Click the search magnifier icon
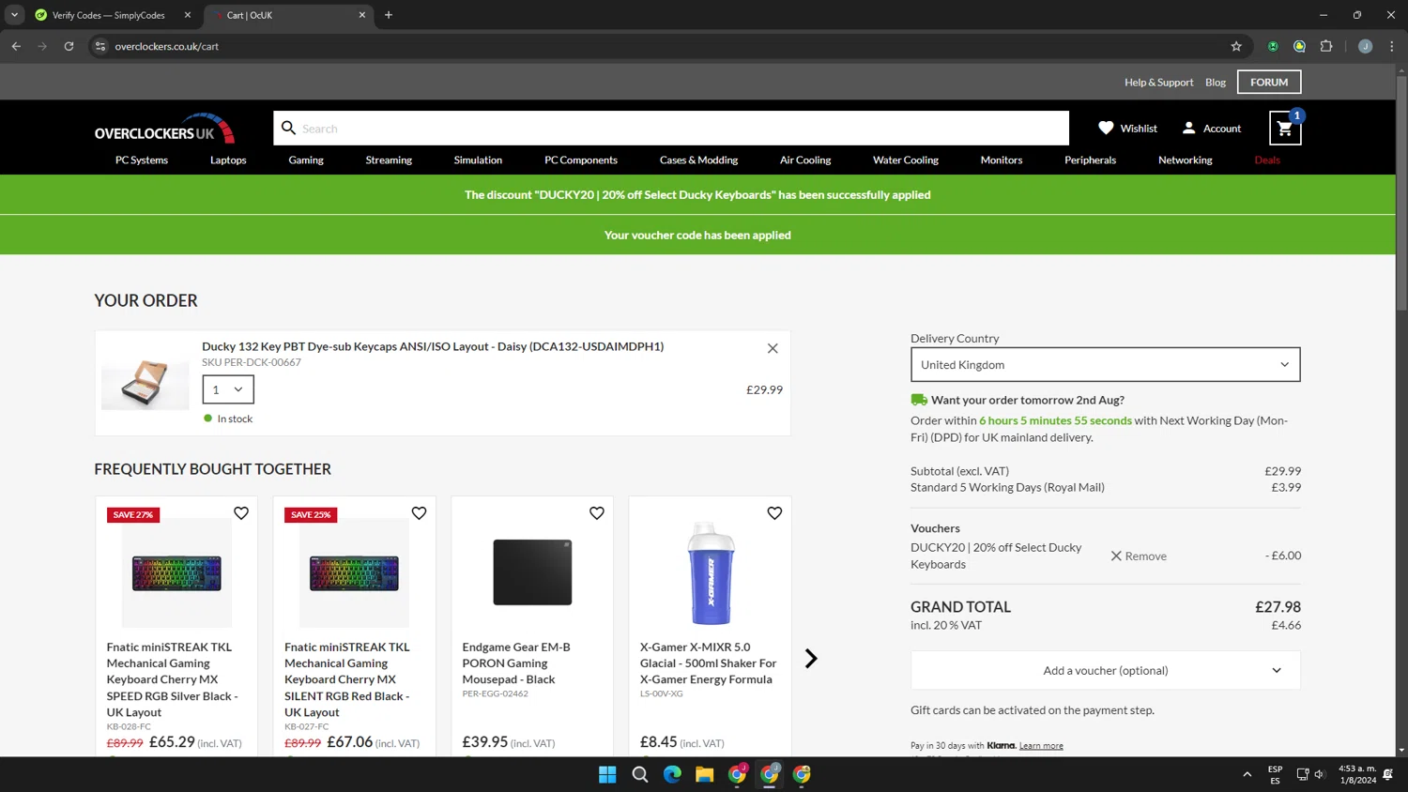 (x=288, y=128)
